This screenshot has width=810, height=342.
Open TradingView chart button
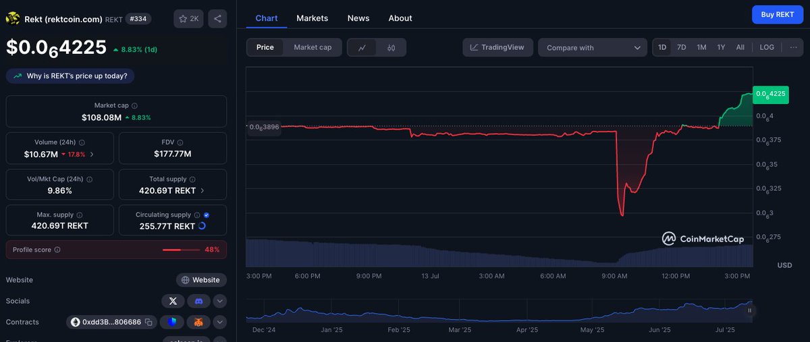pos(498,47)
